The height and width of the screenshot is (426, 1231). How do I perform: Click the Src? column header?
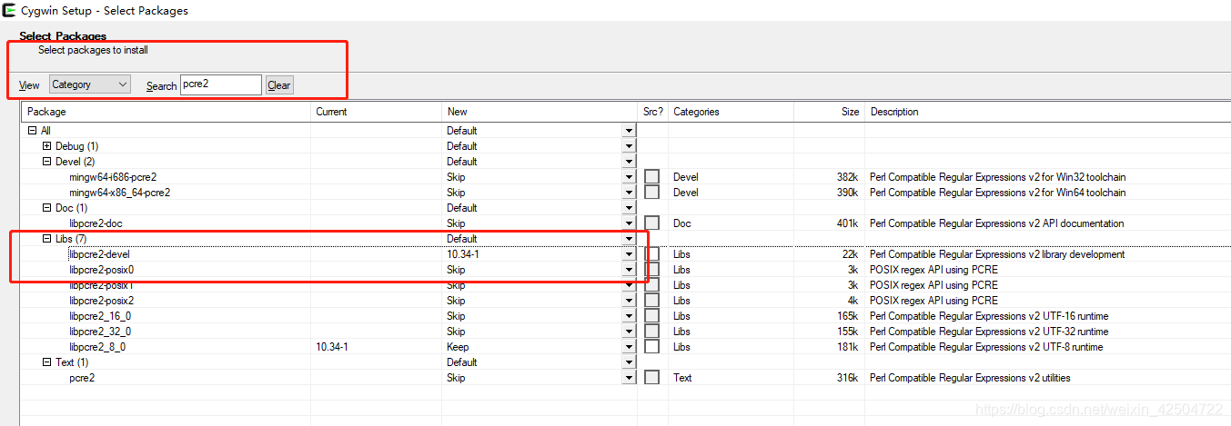pyautogui.click(x=653, y=112)
